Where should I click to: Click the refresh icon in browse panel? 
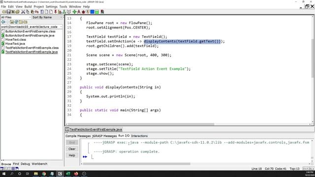(x=16, y=22)
